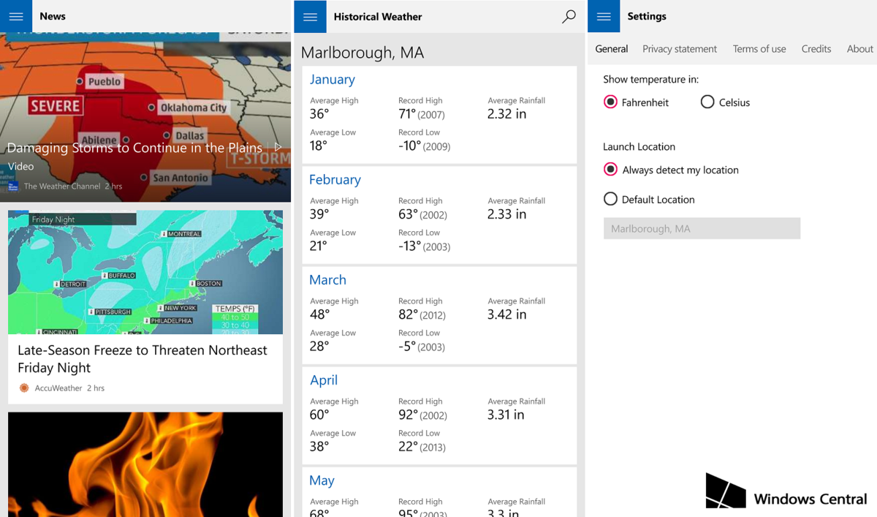Screen dimensions: 877x517
Task: Click January record high 71° (2007)
Action: pos(422,114)
